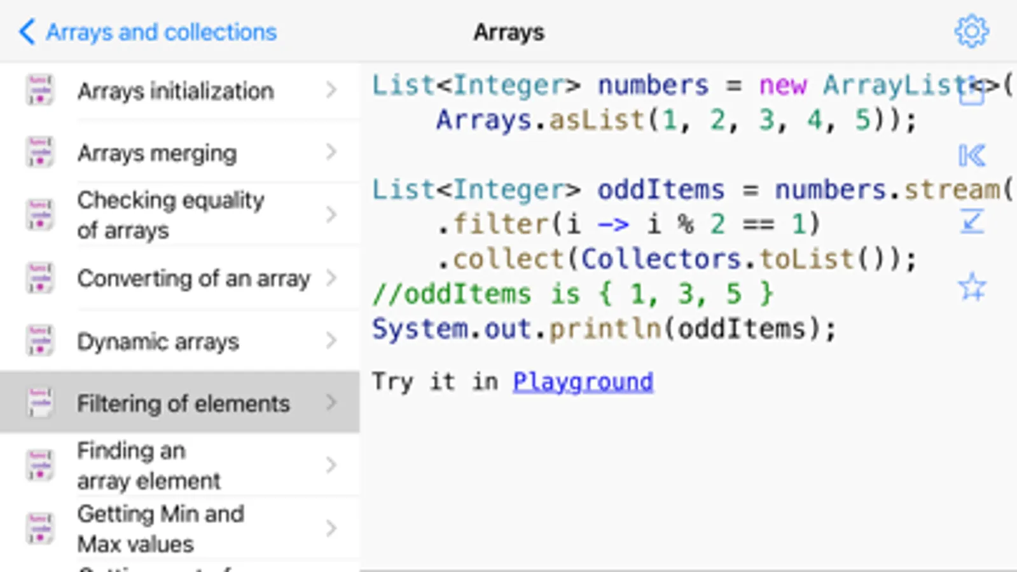Click the code line with Arrays.asList(1, 2, 3, 4, 5)

coord(676,119)
